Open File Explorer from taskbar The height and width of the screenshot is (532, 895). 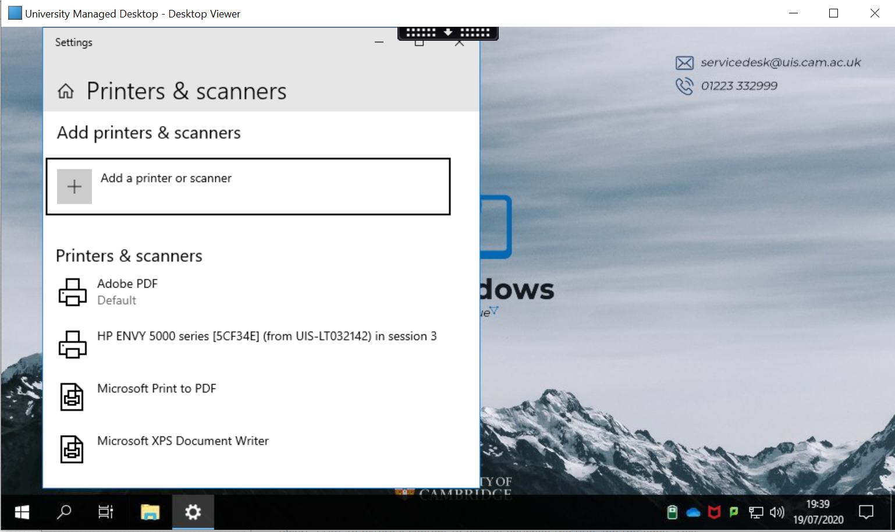coord(150,512)
